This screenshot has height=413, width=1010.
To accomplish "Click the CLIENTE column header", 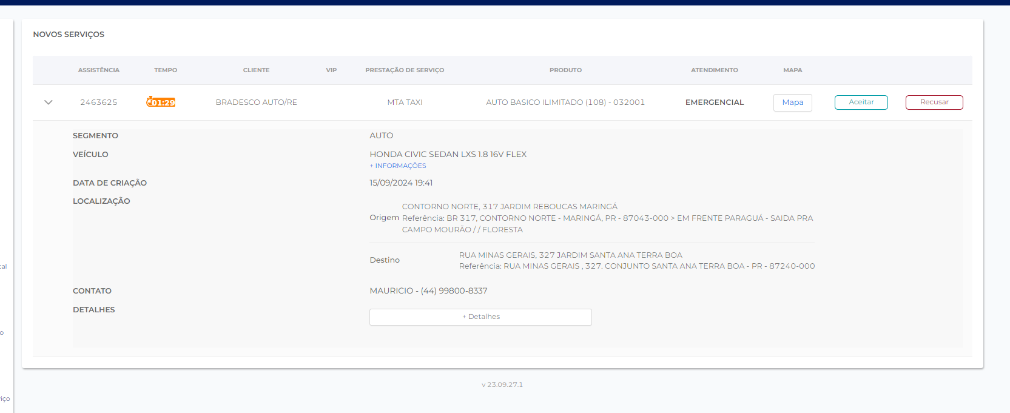I will 256,70.
